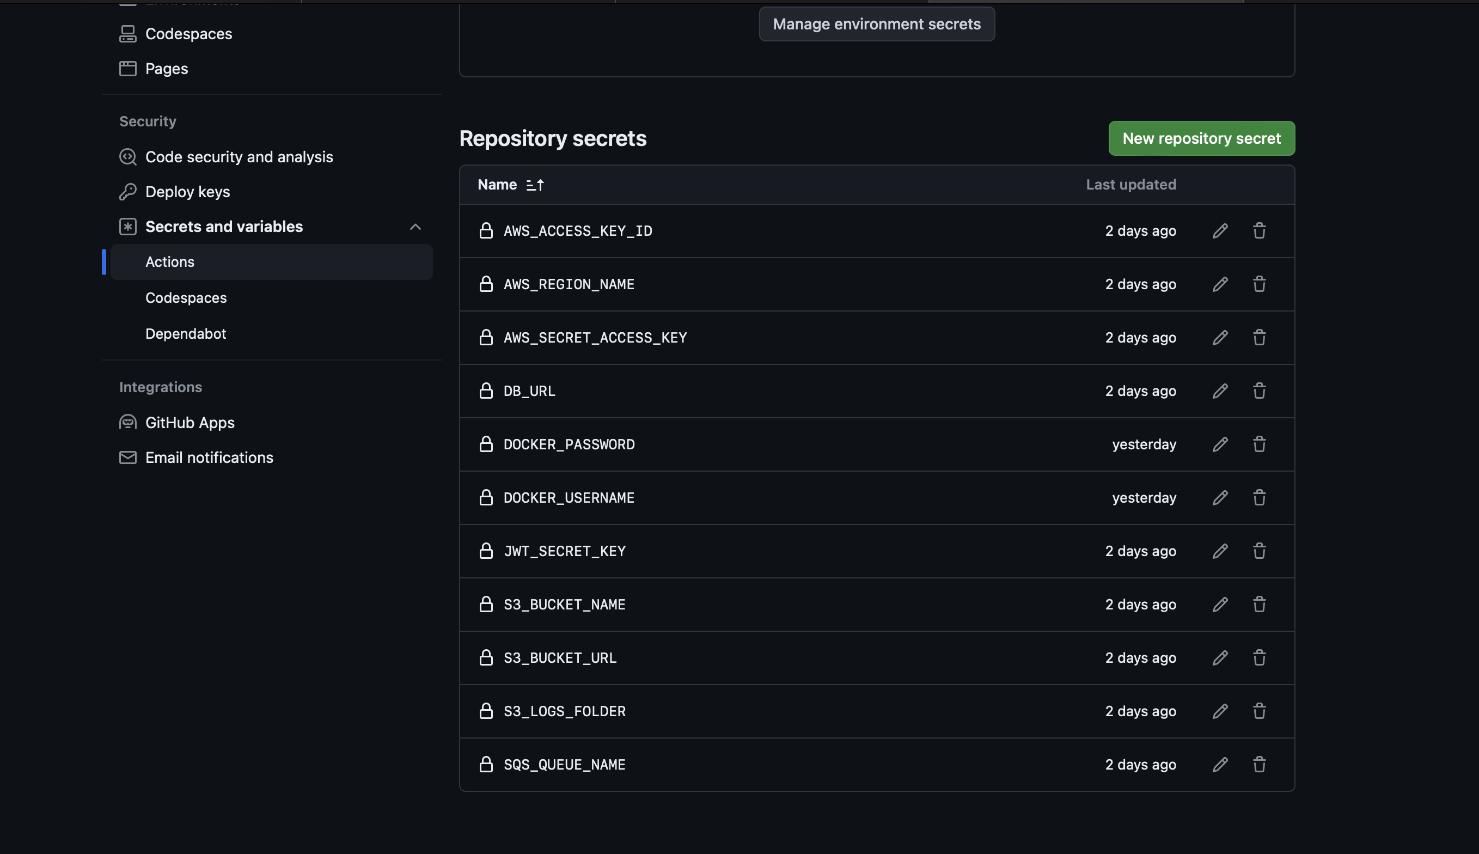Click the delete icon for S3_BUCKET_NAME
The height and width of the screenshot is (854, 1479).
[x=1260, y=605]
